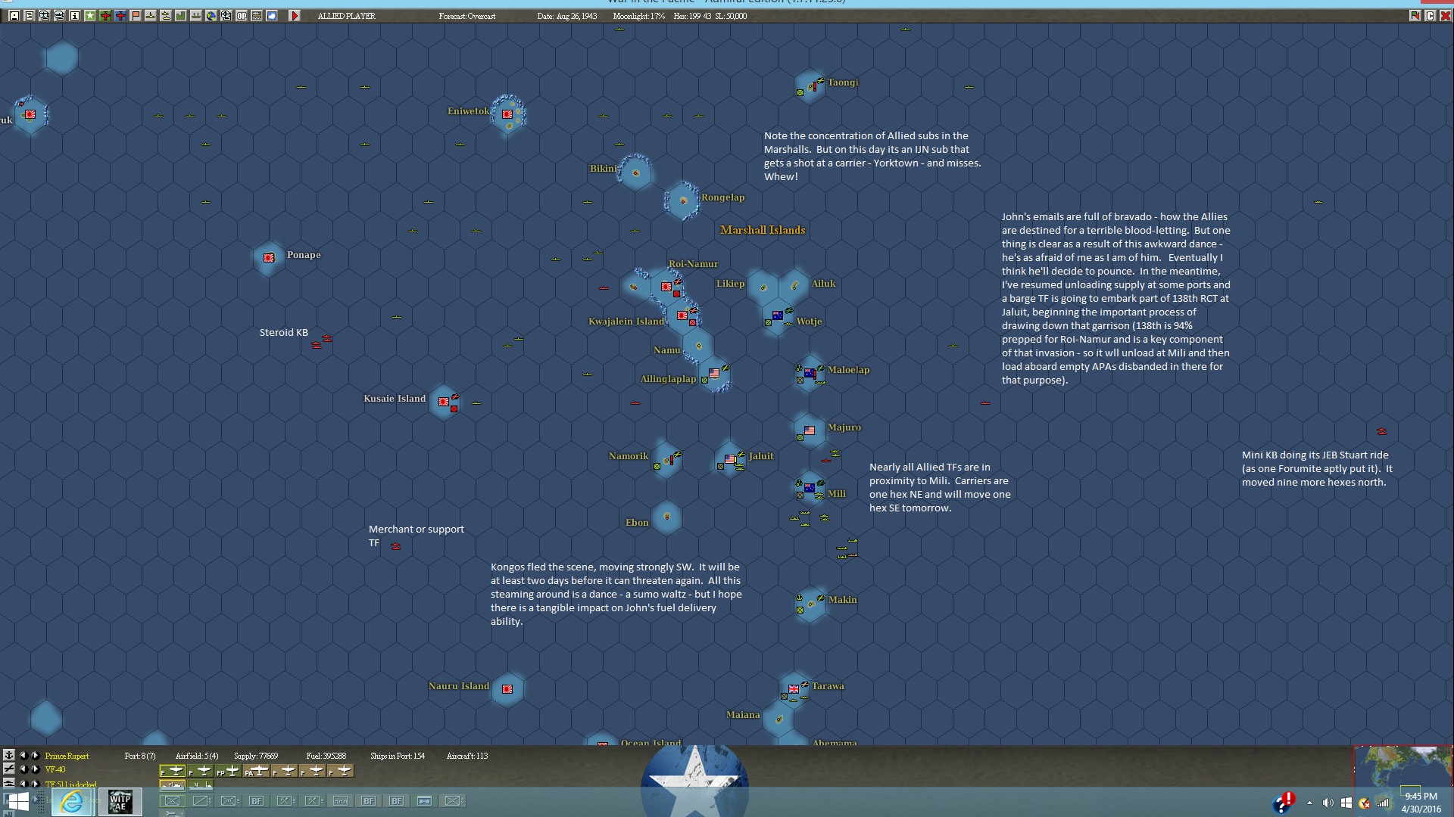Select the Mili base hex
This screenshot has width=1454, height=817.
pyautogui.click(x=810, y=489)
